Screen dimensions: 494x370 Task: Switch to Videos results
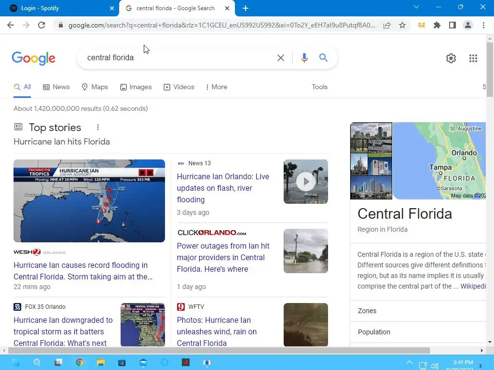(x=178, y=87)
